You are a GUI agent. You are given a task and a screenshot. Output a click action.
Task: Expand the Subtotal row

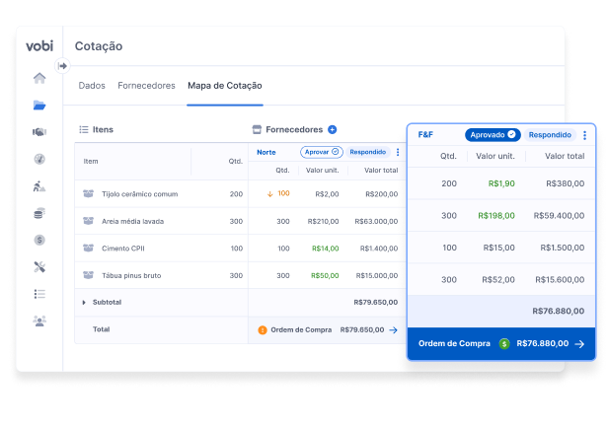tap(84, 303)
